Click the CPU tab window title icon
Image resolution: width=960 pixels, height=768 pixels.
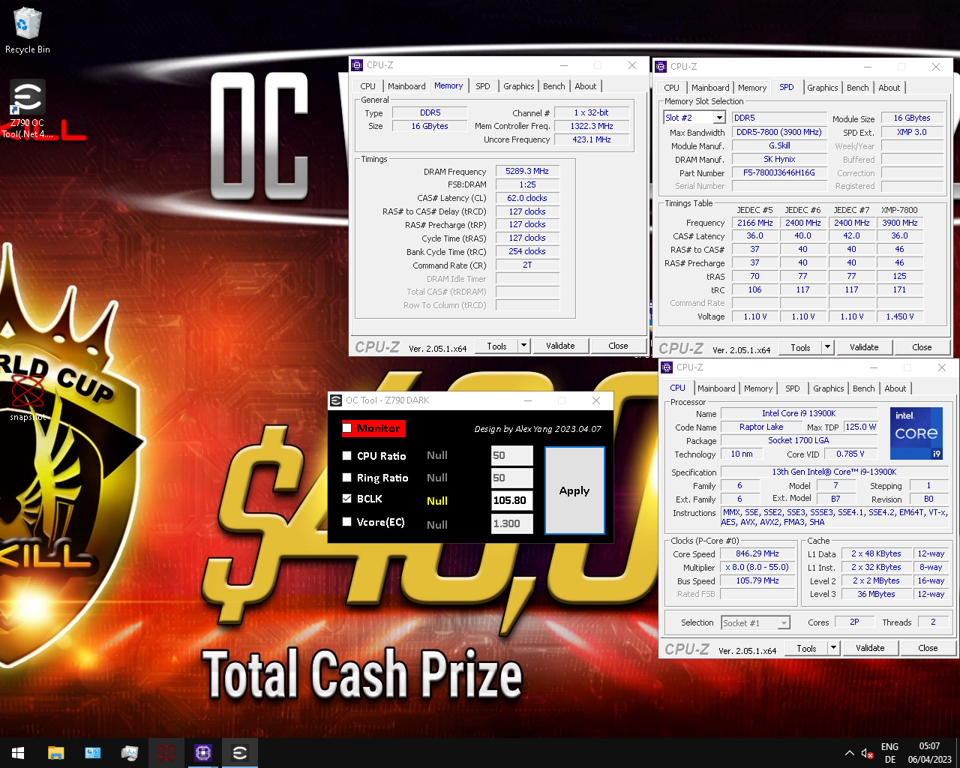(x=667, y=367)
